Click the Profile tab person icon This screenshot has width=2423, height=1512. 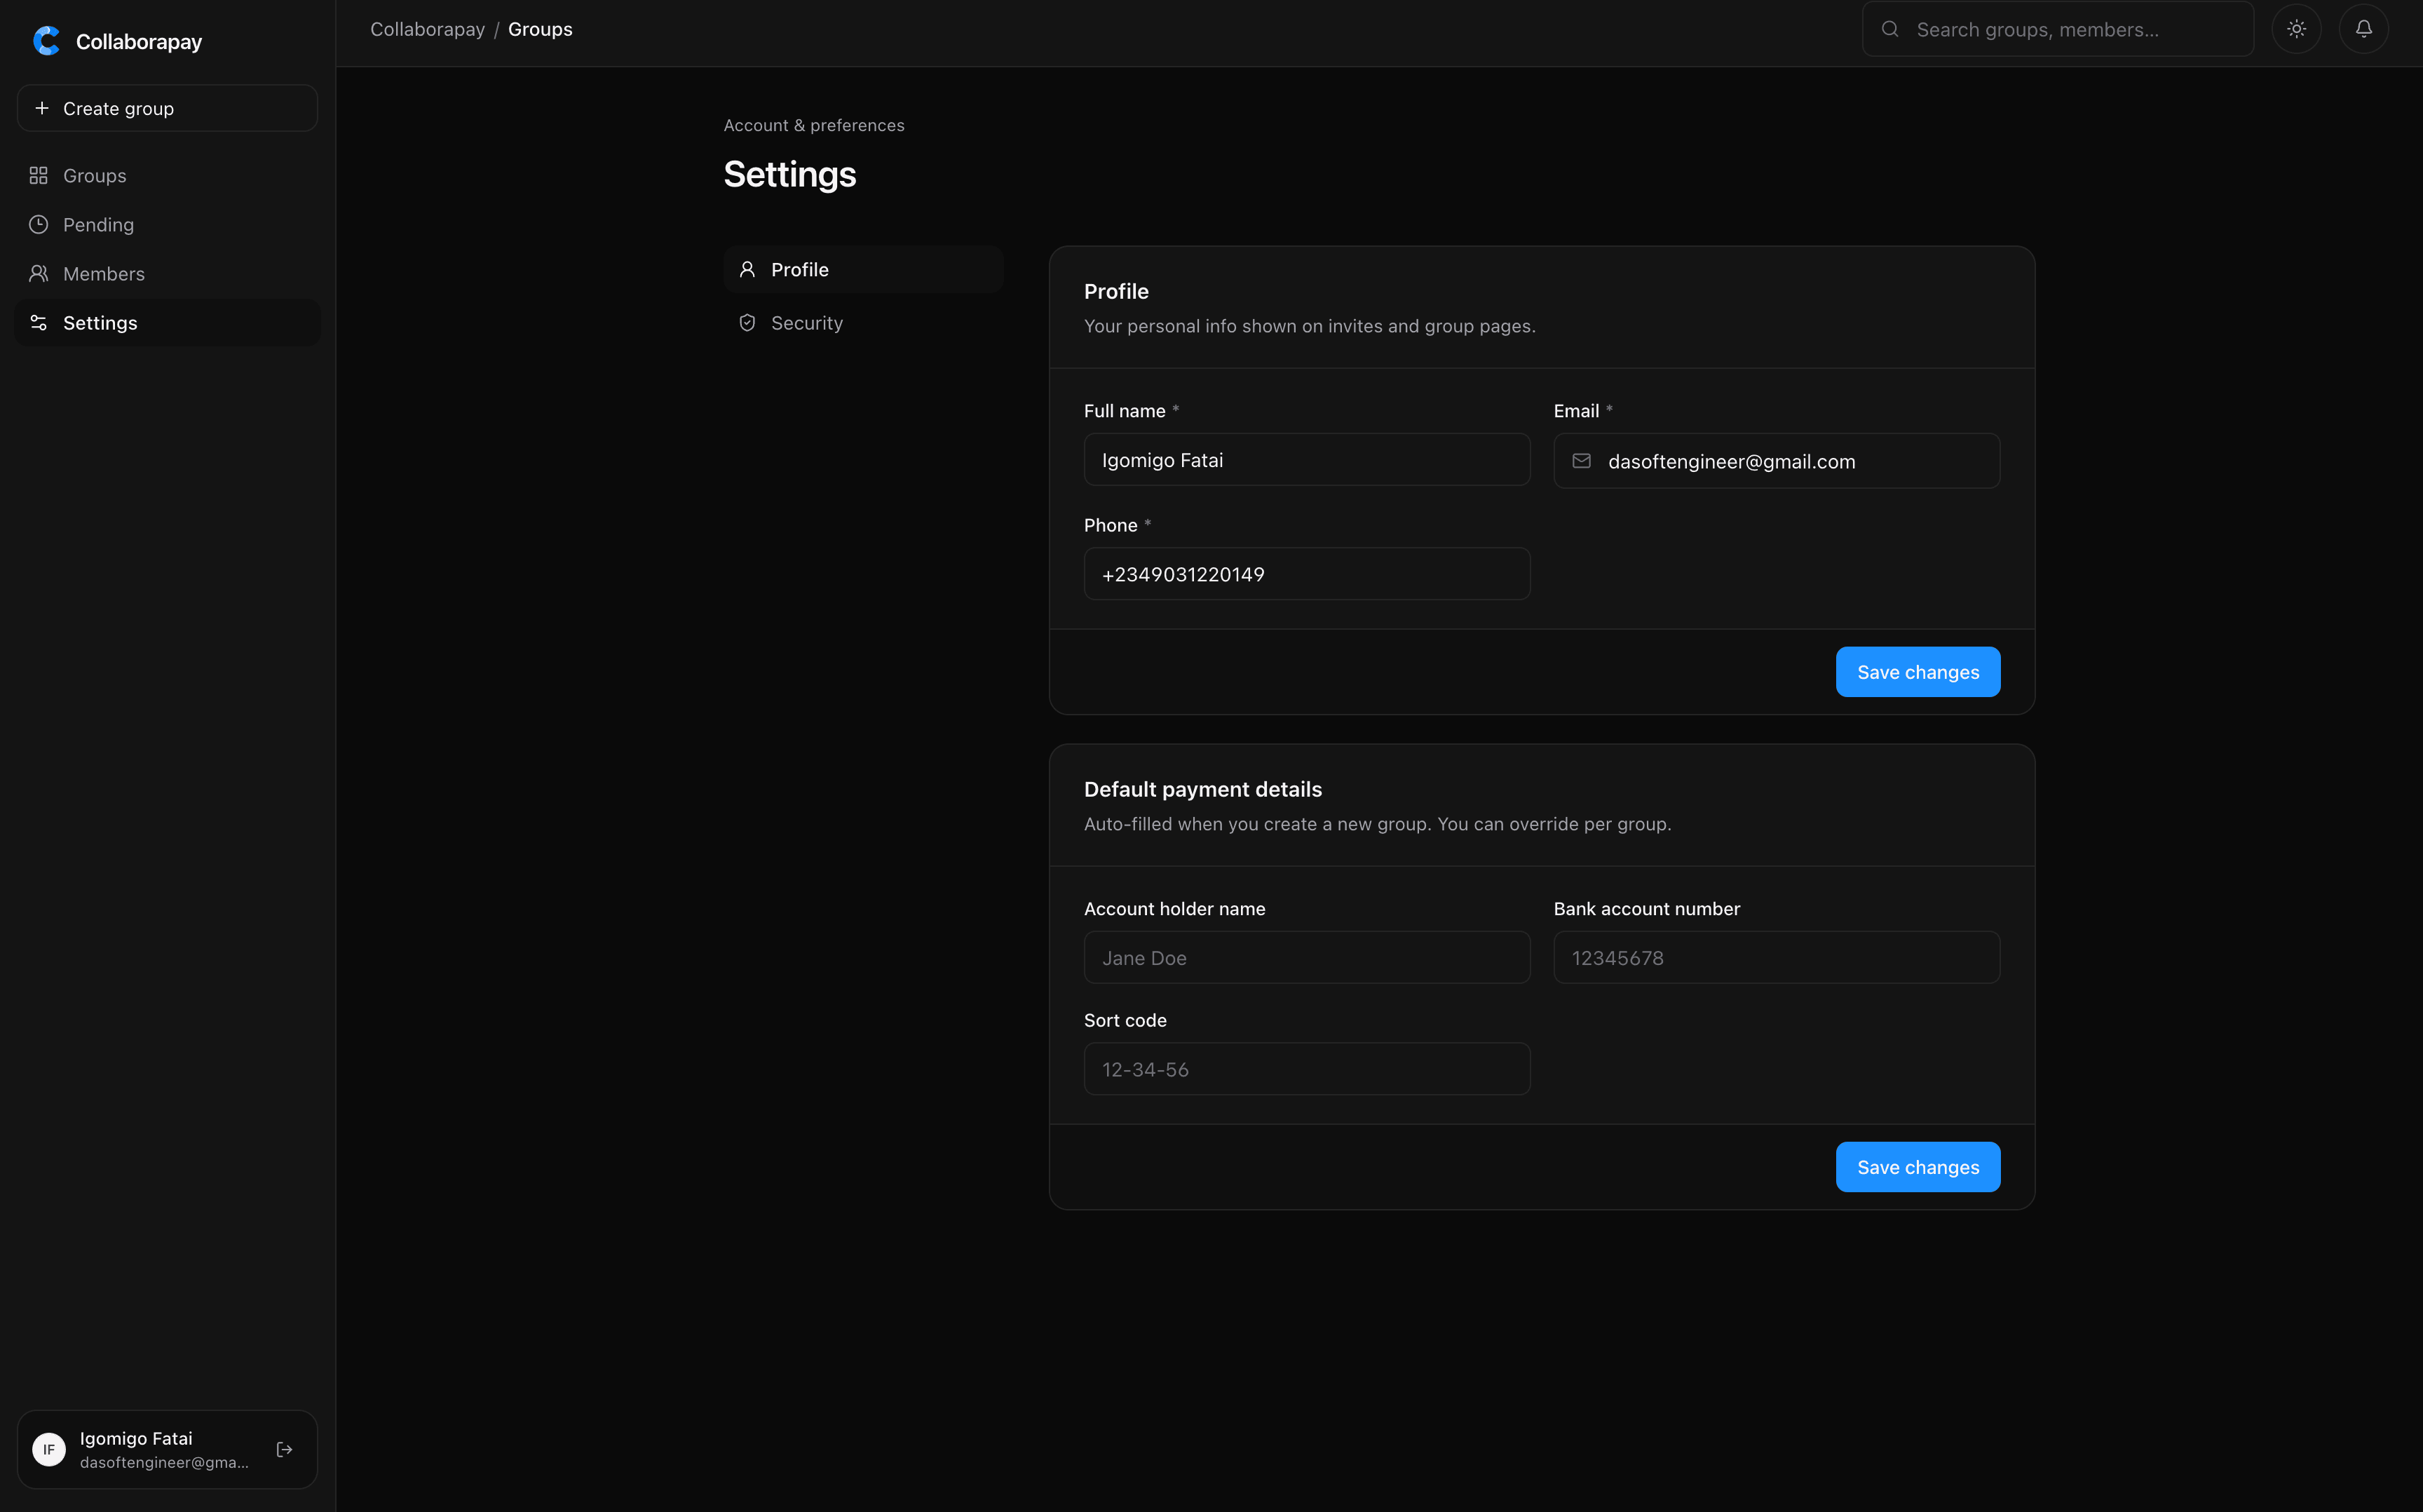point(747,269)
